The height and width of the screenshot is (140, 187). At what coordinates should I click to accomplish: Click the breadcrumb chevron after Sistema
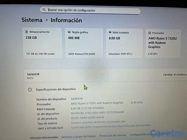tap(47, 20)
